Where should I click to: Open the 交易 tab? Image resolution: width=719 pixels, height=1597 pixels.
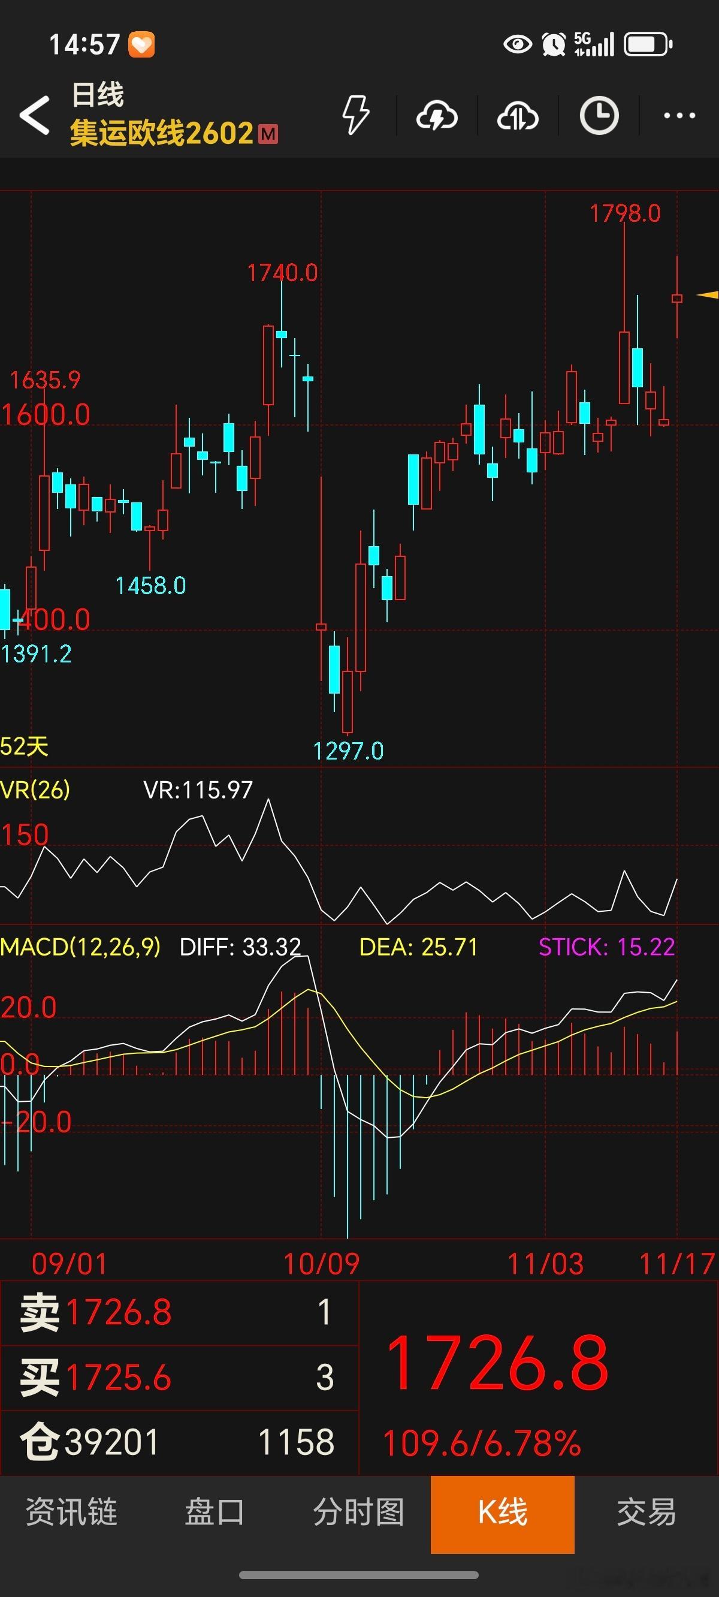[647, 1512]
